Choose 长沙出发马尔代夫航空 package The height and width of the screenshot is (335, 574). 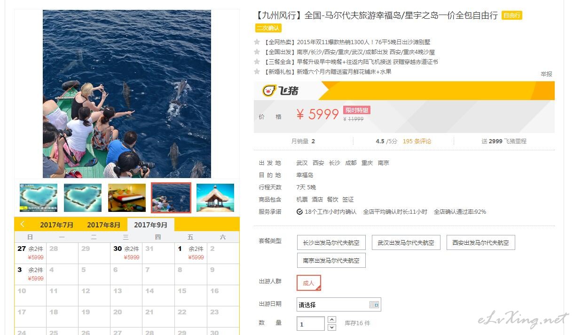(x=331, y=243)
